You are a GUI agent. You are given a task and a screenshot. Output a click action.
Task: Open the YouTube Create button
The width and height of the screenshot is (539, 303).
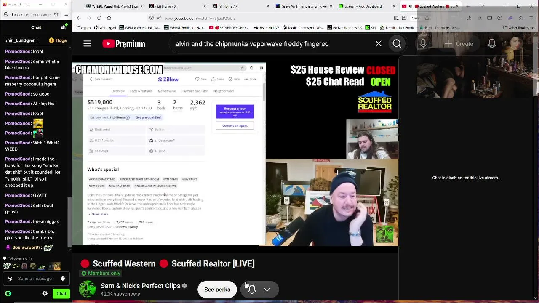pyautogui.click(x=459, y=44)
